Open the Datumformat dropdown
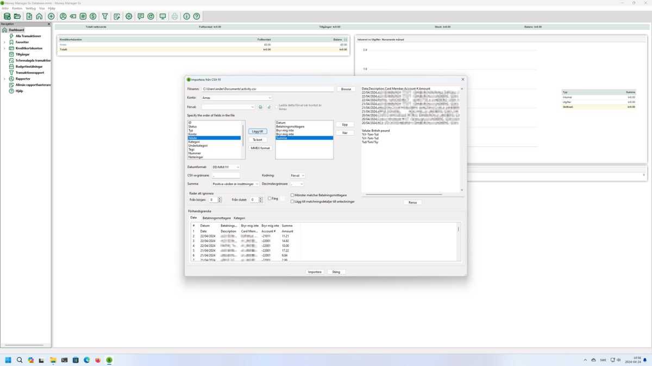Image resolution: width=652 pixels, height=366 pixels. click(x=225, y=167)
